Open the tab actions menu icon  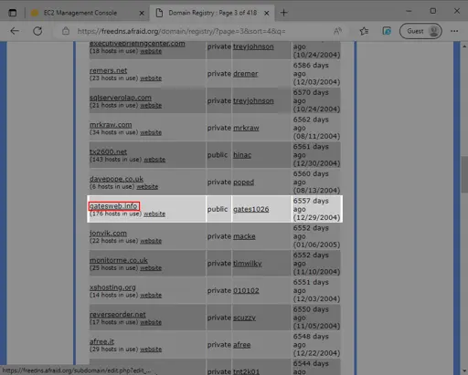(x=13, y=13)
